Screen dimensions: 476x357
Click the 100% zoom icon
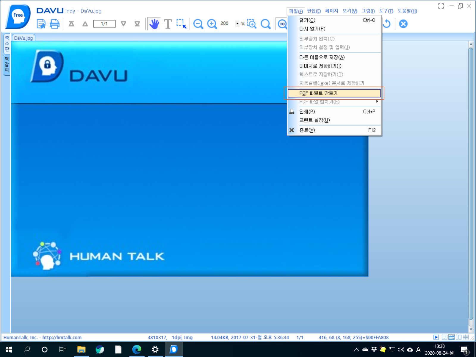282,24
